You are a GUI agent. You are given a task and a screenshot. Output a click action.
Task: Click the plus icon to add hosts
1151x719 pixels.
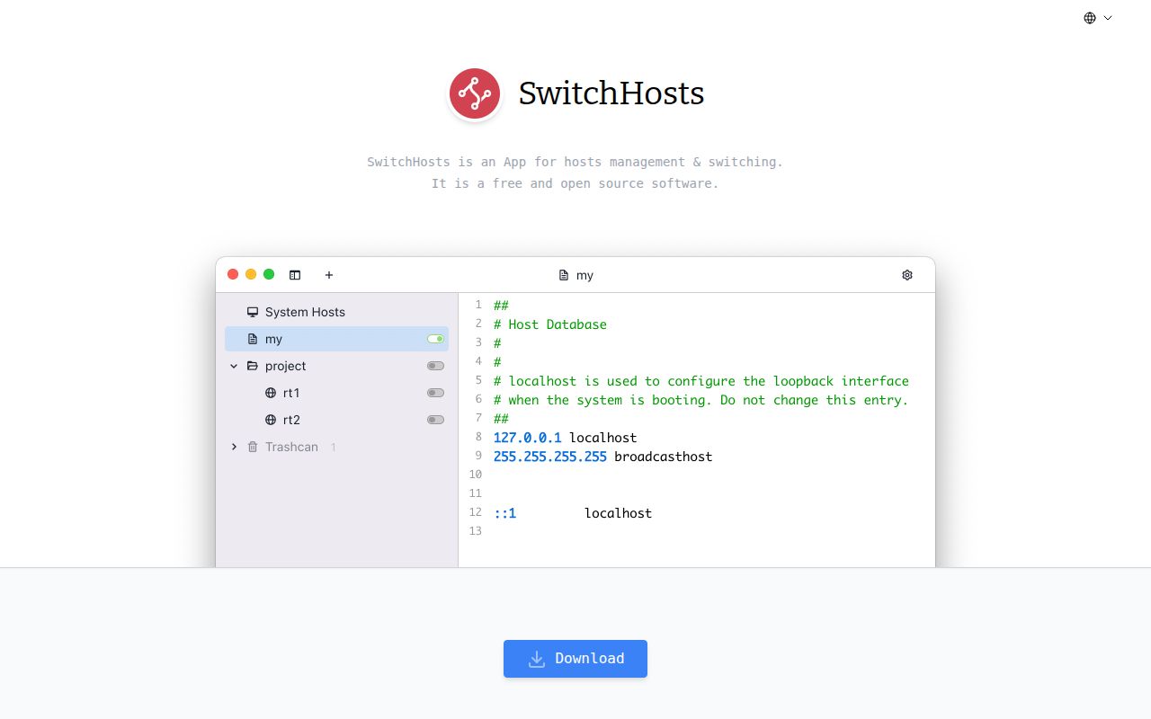click(x=329, y=275)
